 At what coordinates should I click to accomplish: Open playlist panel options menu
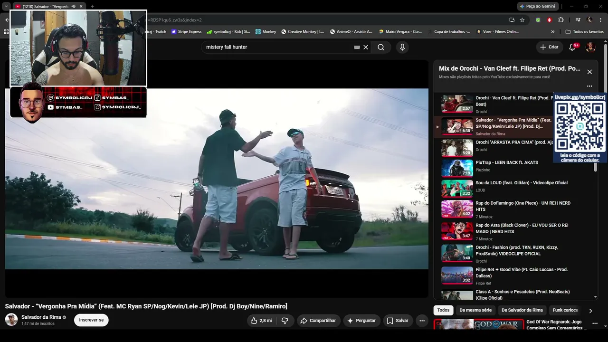(x=589, y=86)
